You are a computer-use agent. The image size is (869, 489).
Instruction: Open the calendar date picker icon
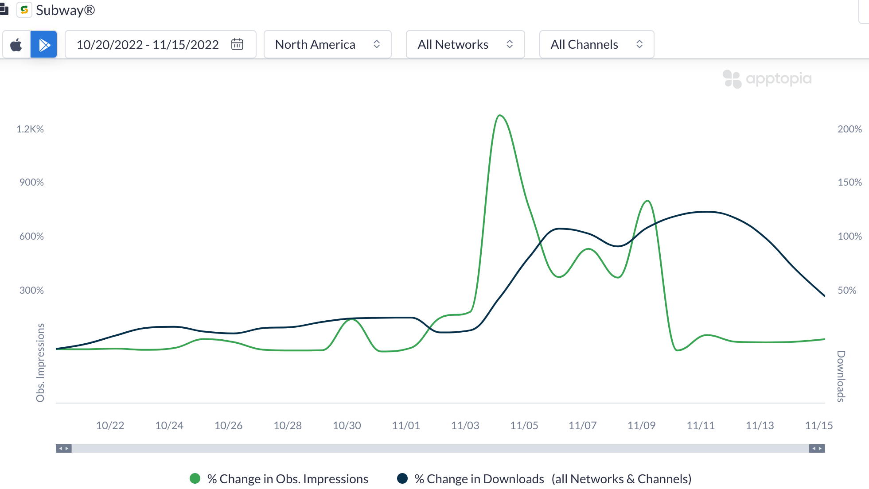point(237,44)
